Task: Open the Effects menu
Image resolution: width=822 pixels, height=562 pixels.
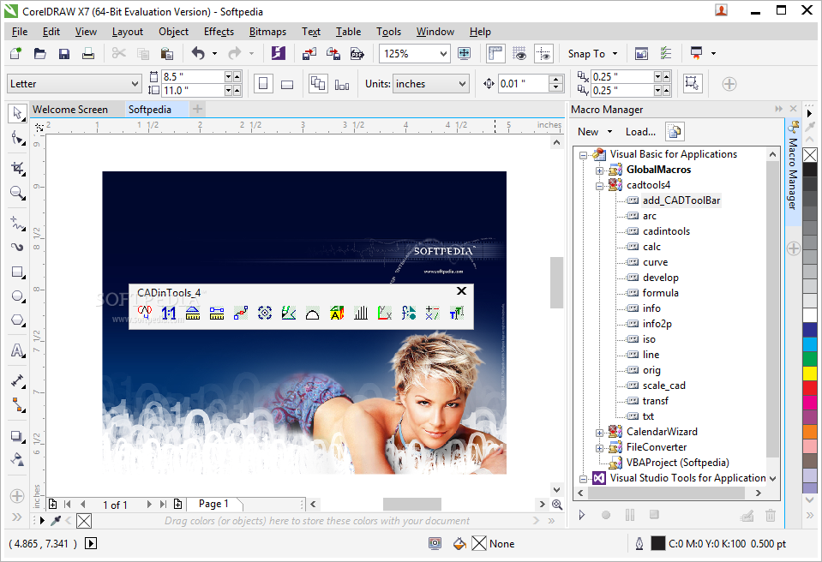Action: click(219, 32)
